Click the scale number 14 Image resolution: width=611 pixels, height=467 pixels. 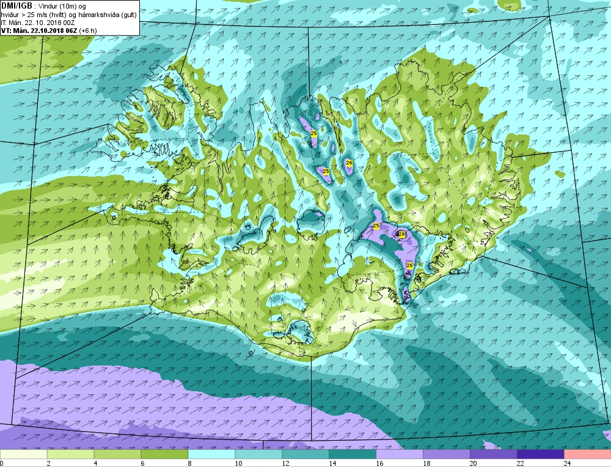click(332, 463)
